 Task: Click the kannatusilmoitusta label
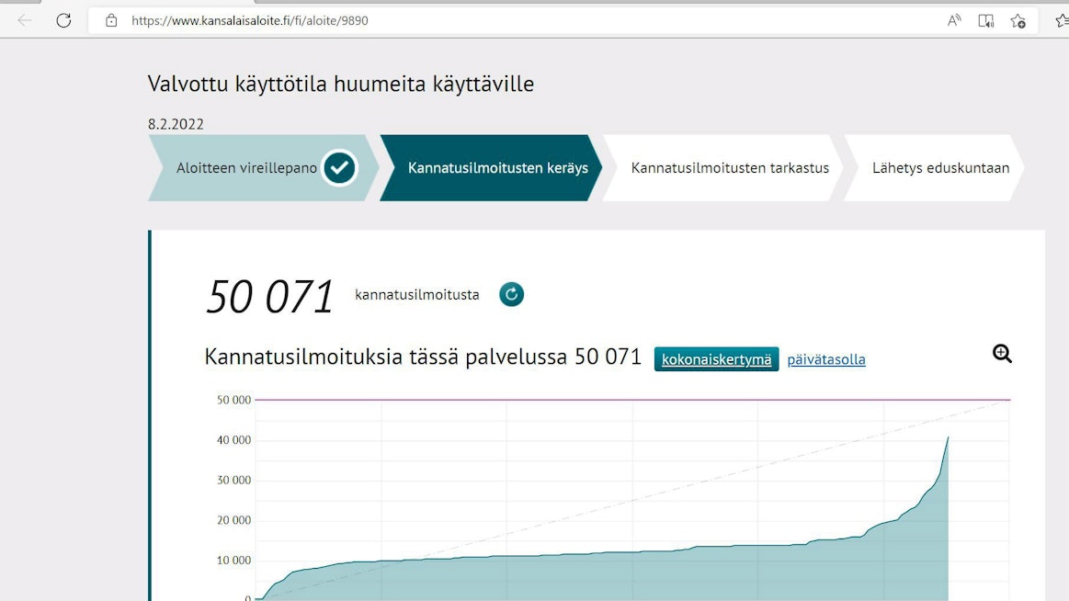tap(417, 295)
